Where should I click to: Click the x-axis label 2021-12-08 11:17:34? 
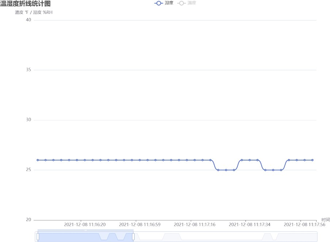point(250,224)
